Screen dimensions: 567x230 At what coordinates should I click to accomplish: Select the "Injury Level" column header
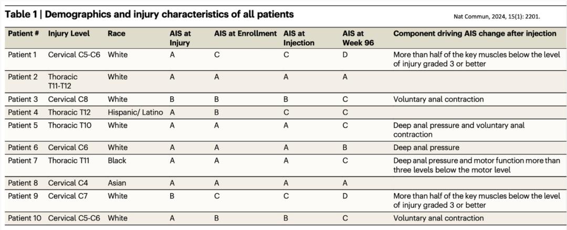tap(69, 34)
